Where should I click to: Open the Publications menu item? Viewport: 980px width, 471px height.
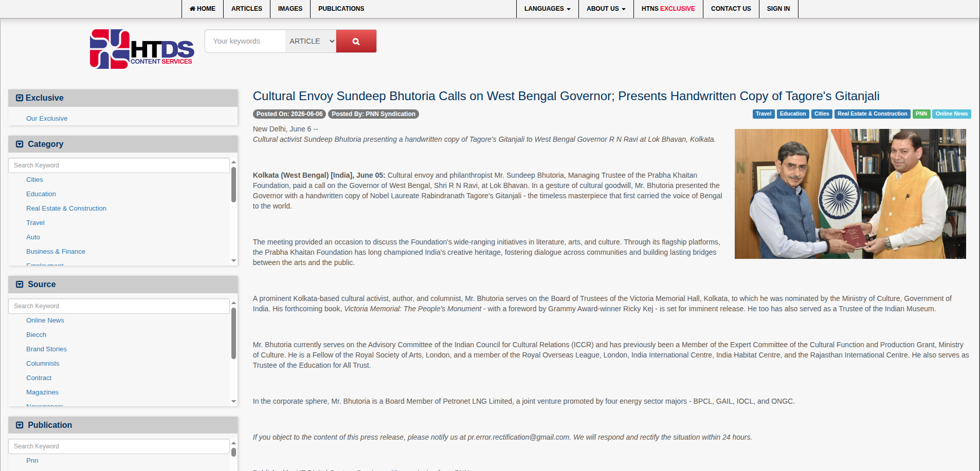[341, 9]
